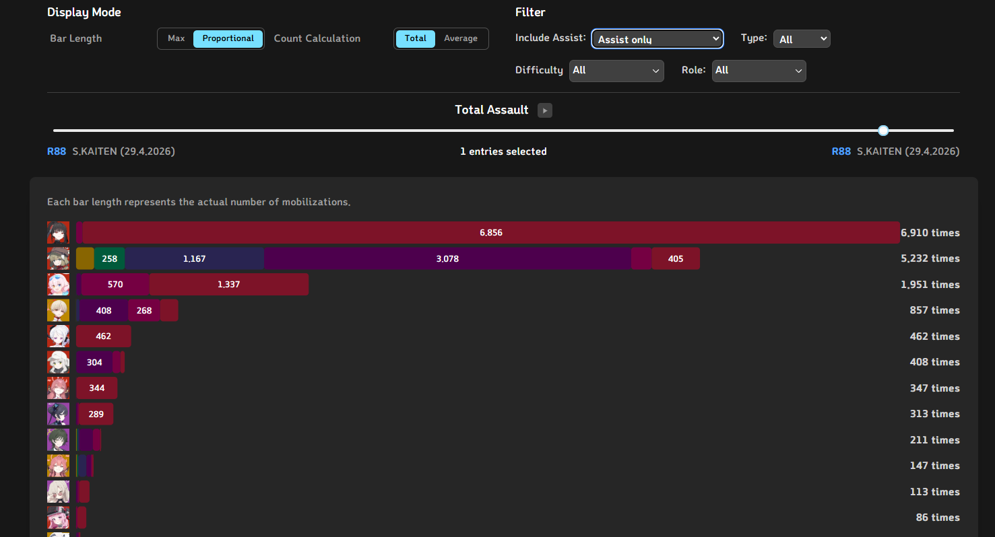995x537 pixels.
Task: Select the avatar for the 408 times row
Action: pos(58,362)
